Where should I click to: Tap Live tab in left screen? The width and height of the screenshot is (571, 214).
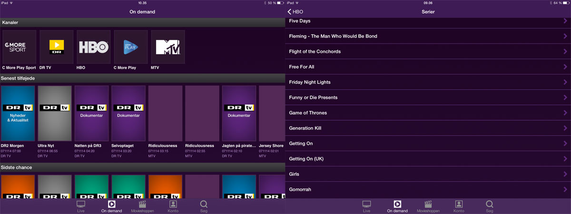(x=81, y=206)
